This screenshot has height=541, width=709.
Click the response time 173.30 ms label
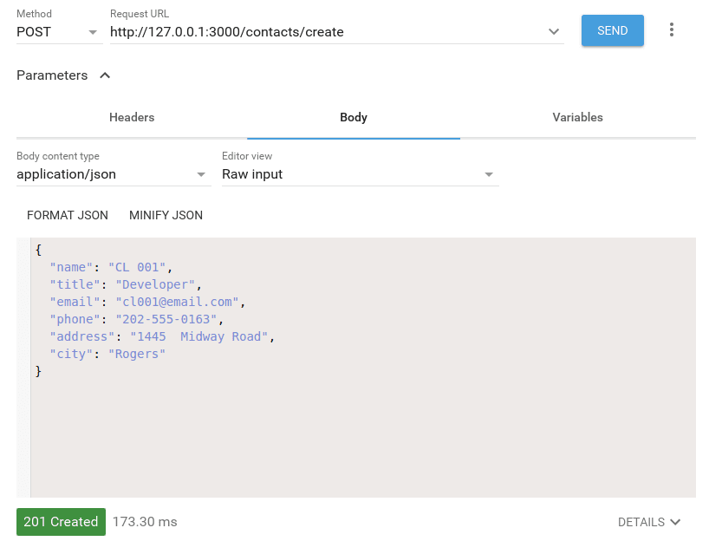(x=143, y=522)
